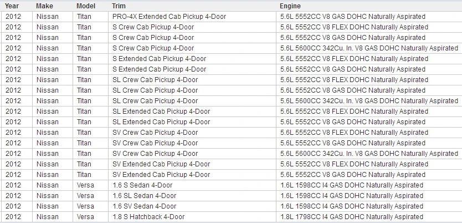Select the 1.6 SV Sedan 4-Door cell
Image resolution: width=462 pixels, height=223 pixels.
192,206
